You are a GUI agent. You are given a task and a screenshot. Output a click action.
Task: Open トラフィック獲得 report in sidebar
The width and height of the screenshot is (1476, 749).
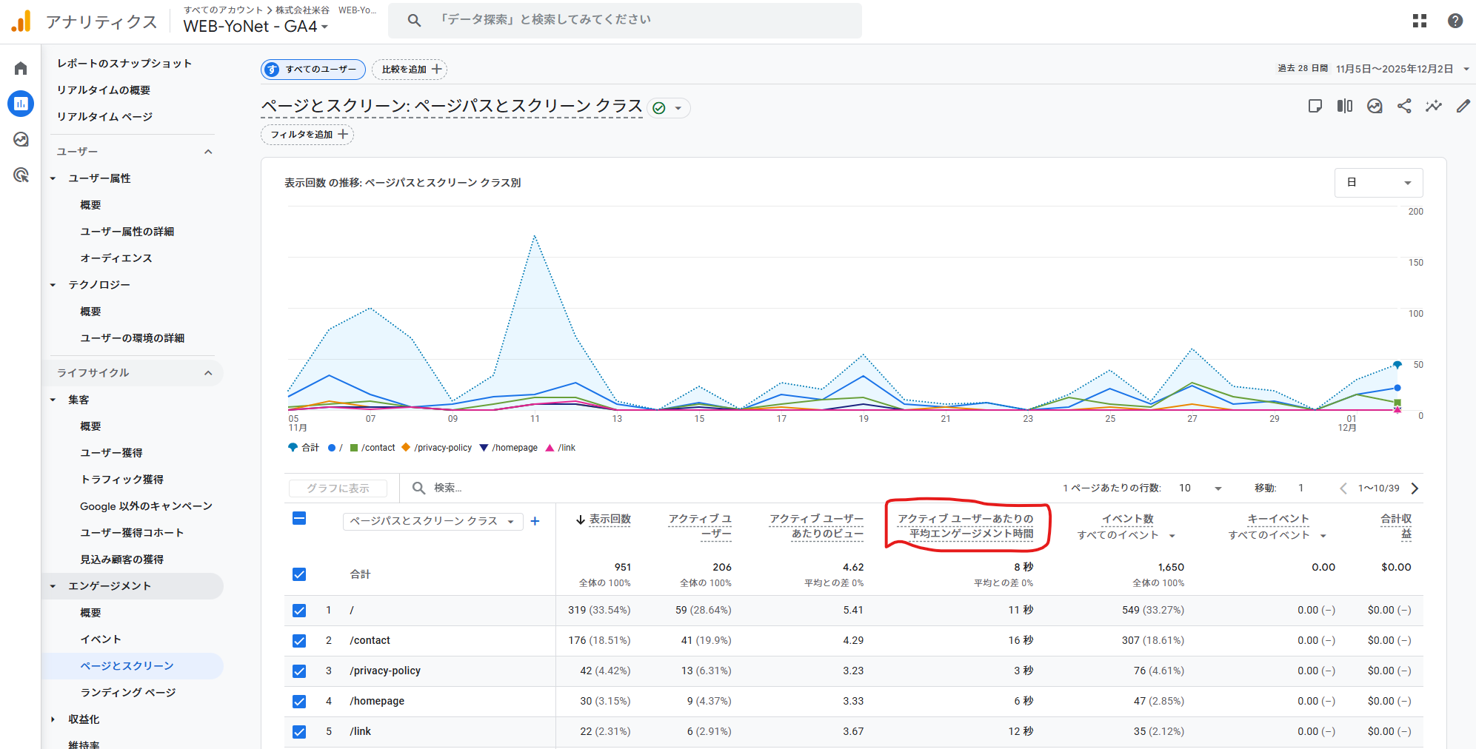point(121,480)
